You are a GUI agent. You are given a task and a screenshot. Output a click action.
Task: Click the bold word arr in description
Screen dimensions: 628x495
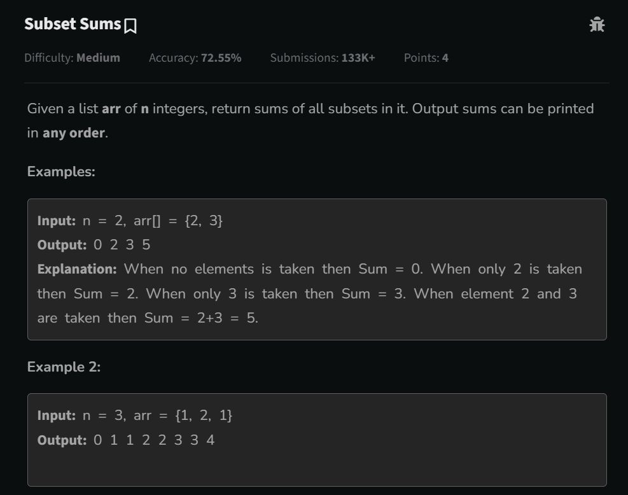(x=111, y=109)
